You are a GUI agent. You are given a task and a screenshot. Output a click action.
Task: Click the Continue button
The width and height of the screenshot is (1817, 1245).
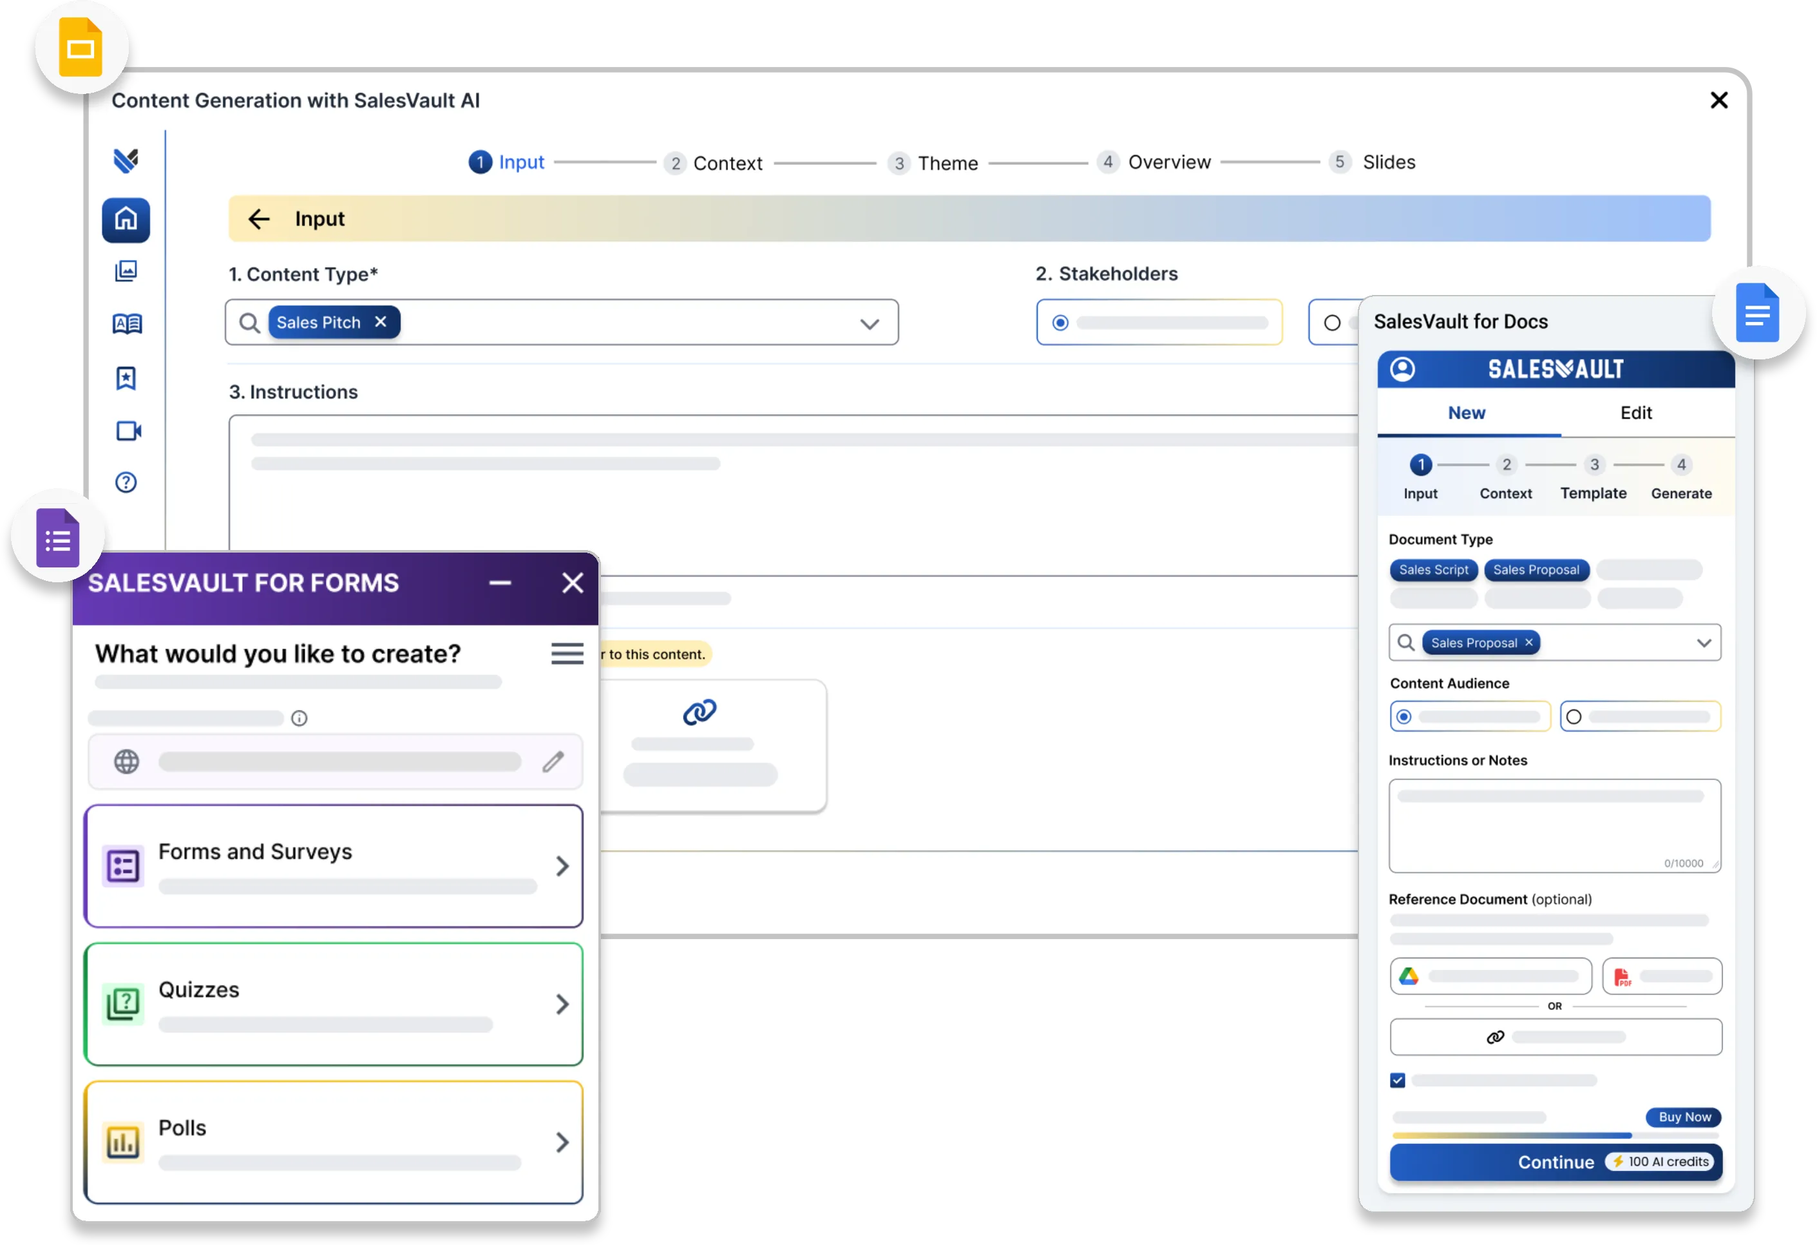[1555, 1162]
